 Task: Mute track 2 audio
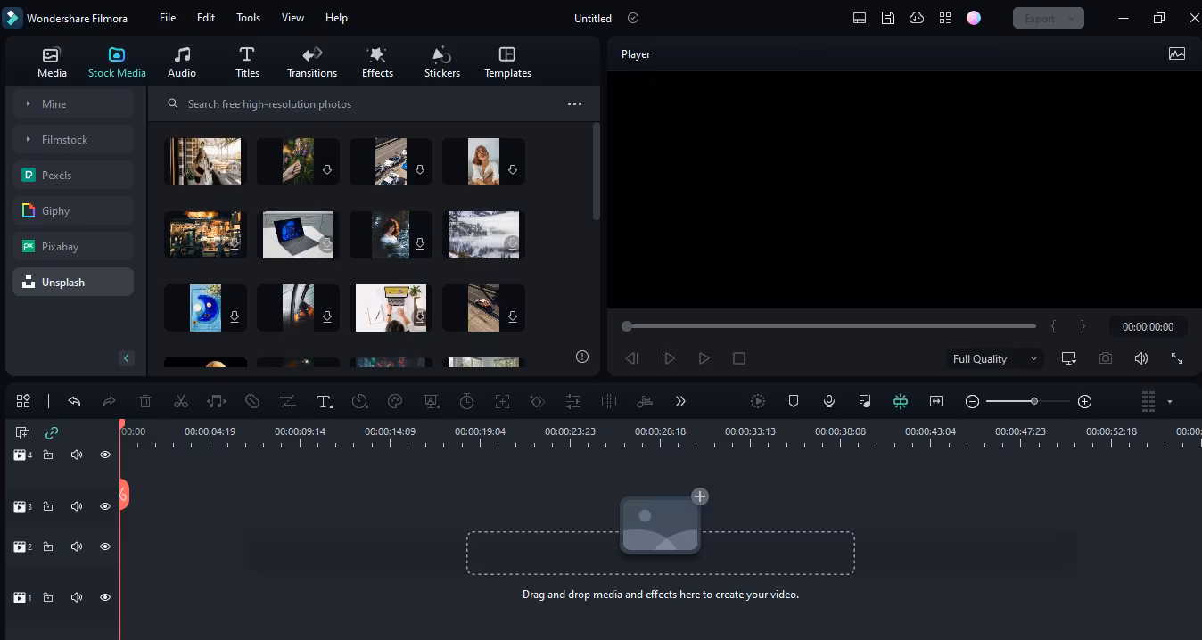[x=77, y=546]
